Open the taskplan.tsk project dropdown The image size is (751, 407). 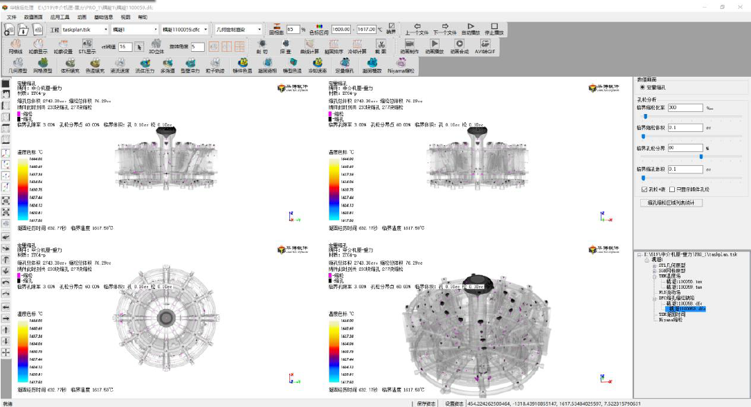coord(105,30)
